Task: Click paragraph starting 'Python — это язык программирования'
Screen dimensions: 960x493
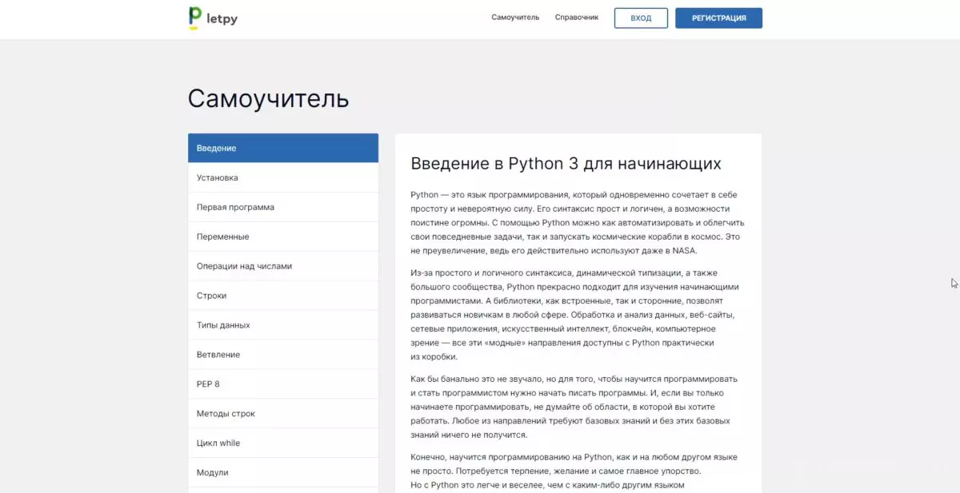Action: 578,223
